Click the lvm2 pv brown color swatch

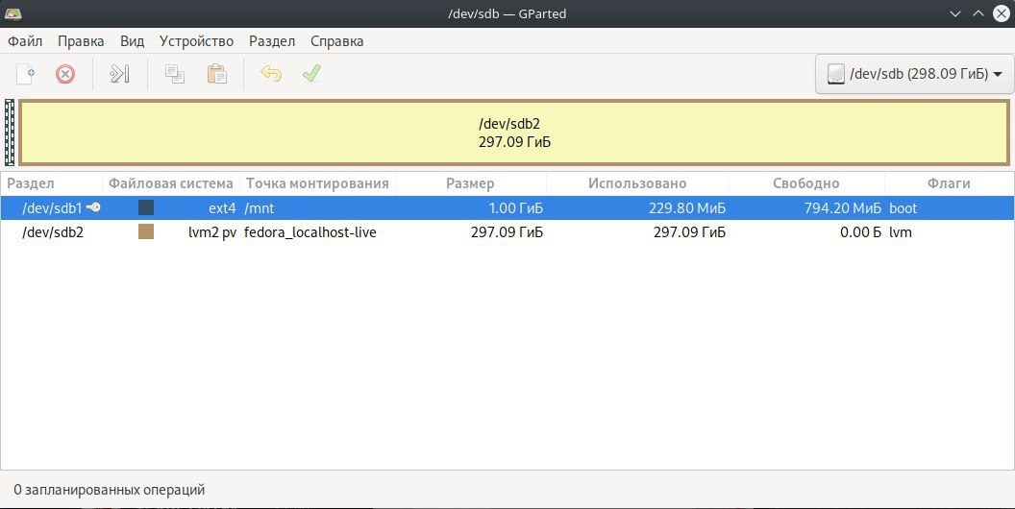tap(146, 231)
